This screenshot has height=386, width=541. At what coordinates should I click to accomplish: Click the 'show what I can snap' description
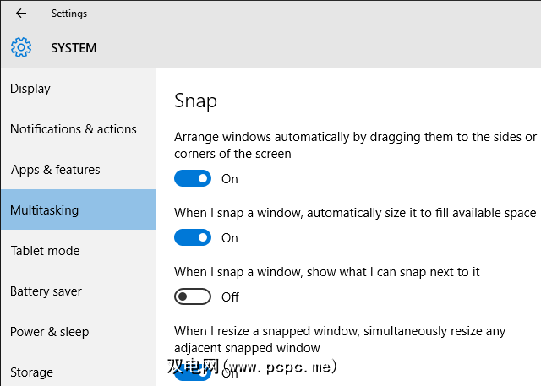(x=326, y=272)
